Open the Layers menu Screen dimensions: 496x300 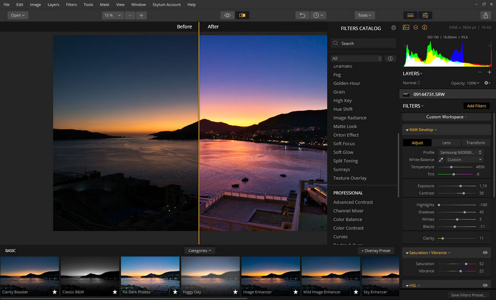[53, 4]
